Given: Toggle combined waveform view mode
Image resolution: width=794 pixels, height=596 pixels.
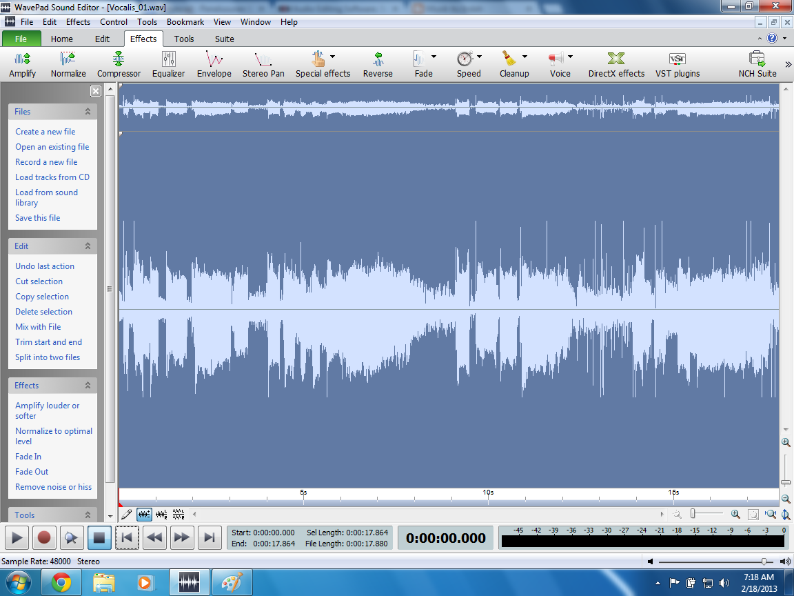Looking at the screenshot, I should 144,515.
